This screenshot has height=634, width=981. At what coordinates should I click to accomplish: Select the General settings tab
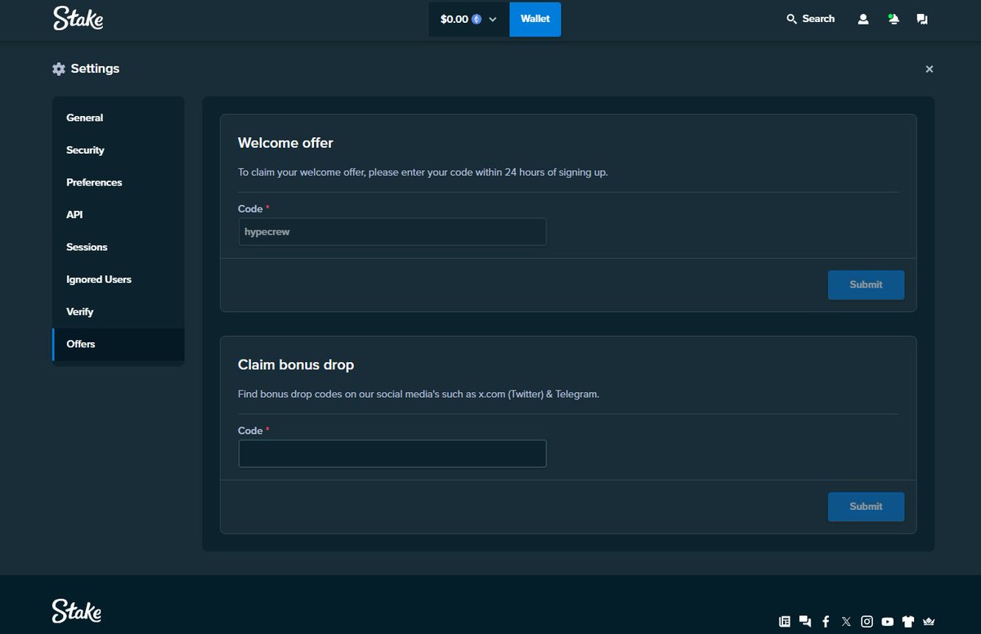click(118, 118)
